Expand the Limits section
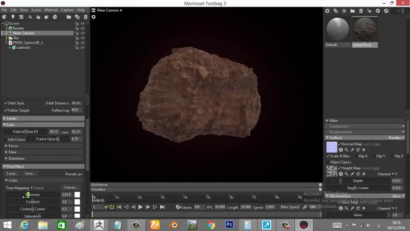 pyautogui.click(x=43, y=118)
